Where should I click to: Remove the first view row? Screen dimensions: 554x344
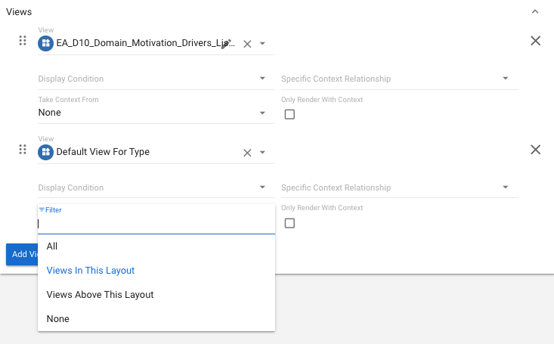tap(535, 41)
